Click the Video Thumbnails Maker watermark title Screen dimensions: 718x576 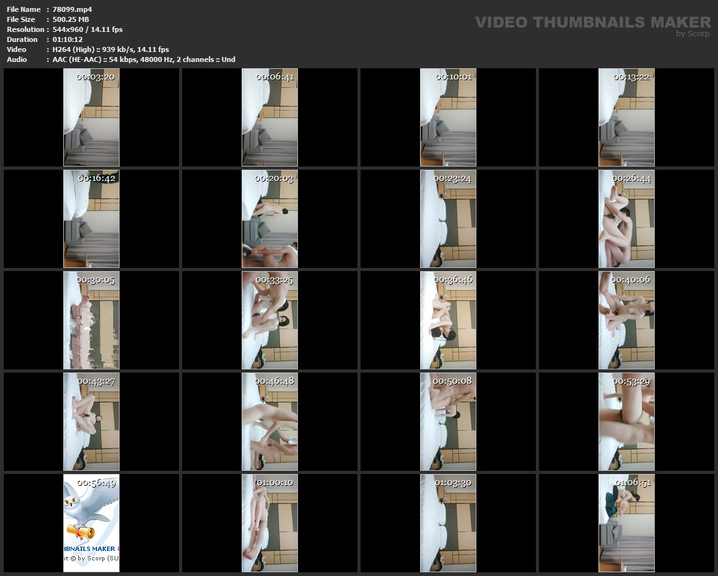tap(592, 23)
